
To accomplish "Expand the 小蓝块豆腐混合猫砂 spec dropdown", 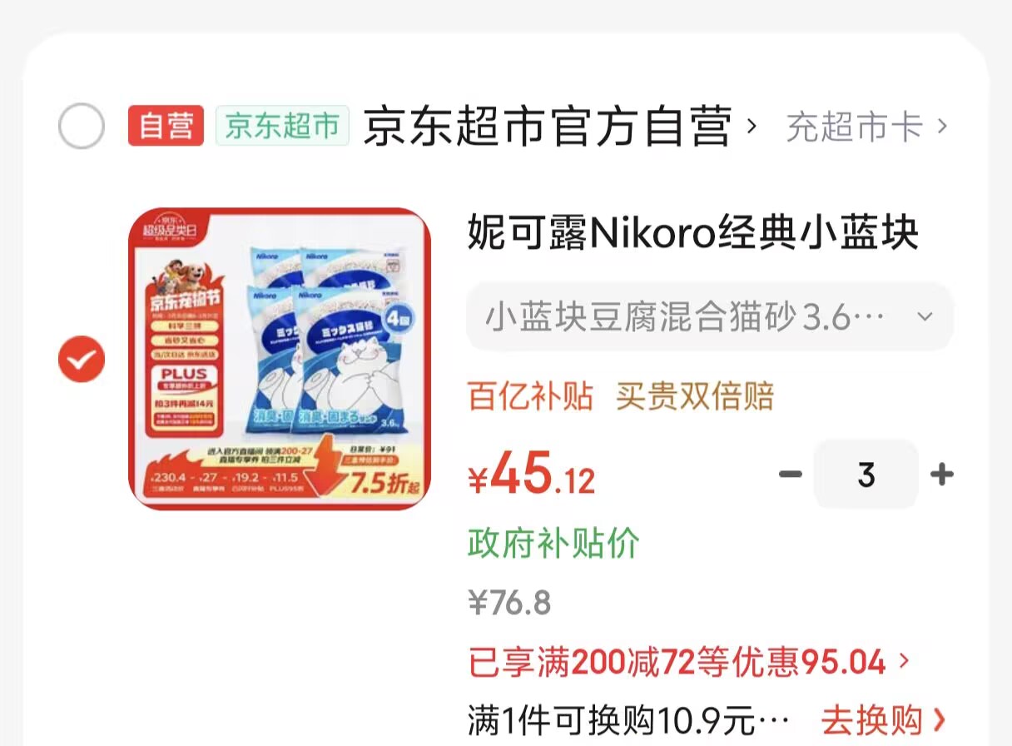I will [709, 317].
